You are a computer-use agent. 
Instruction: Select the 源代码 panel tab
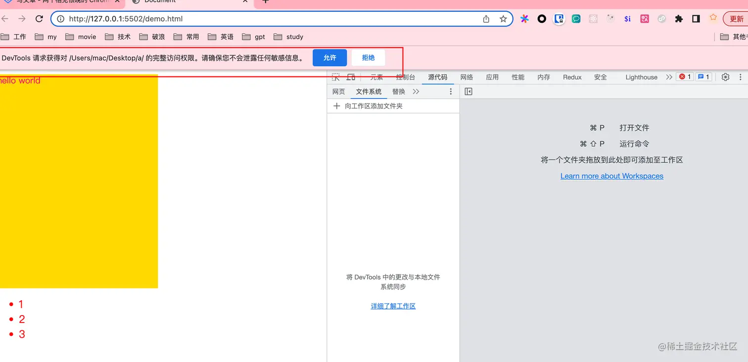pos(438,77)
